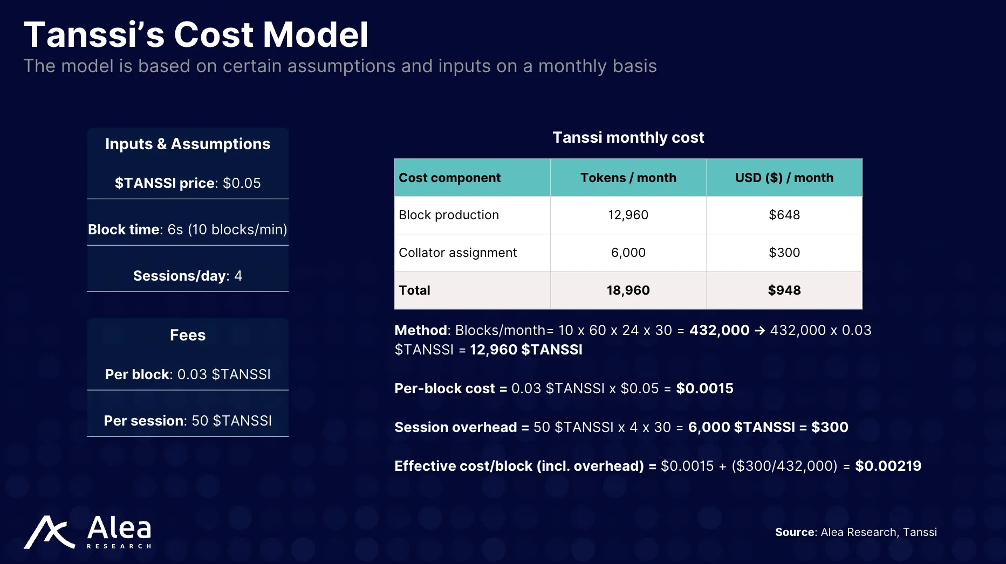This screenshot has width=1006, height=564.
Task: Click the USD ($) / month header
Action: [x=784, y=178]
